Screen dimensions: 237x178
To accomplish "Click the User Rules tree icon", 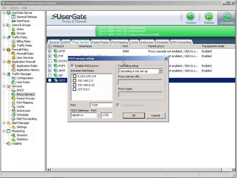I will [x=14, y=82].
